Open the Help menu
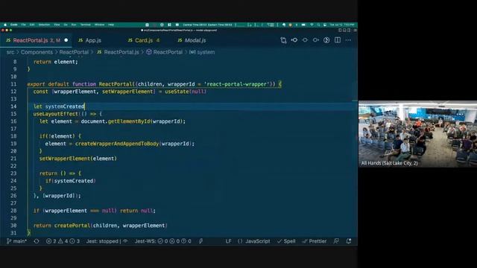The height and width of the screenshot is (268, 477). pos(111,25)
